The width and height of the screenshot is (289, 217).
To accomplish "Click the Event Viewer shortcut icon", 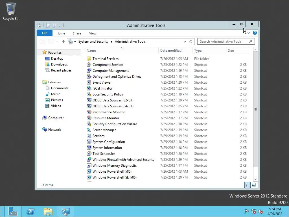I will [x=89, y=83].
